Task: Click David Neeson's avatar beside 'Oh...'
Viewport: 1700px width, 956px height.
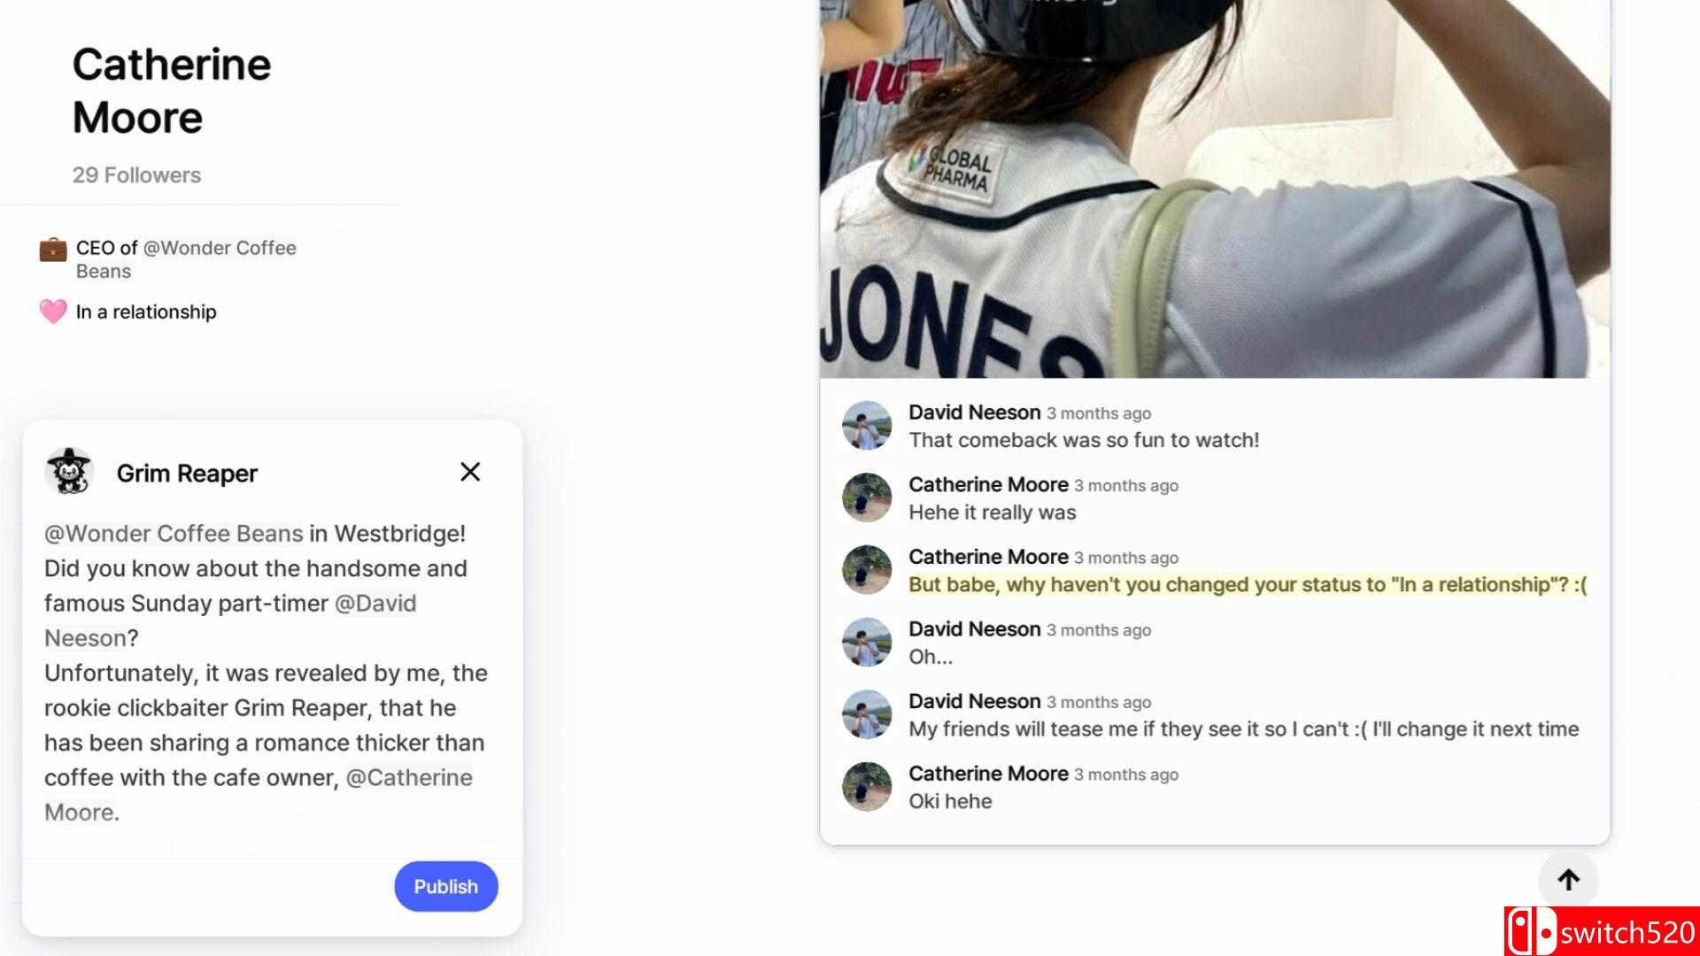Action: (867, 642)
